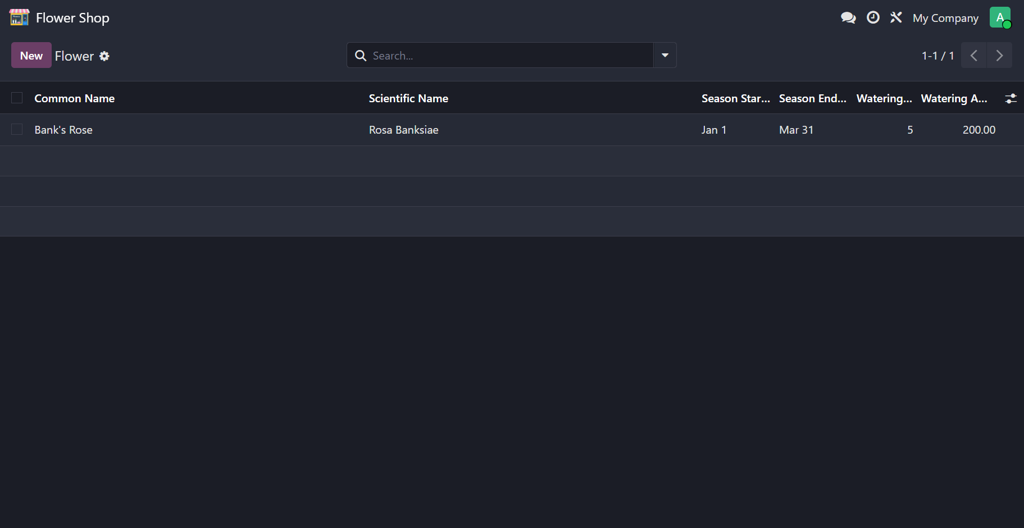Open the Bank's Rose record

coord(63,130)
